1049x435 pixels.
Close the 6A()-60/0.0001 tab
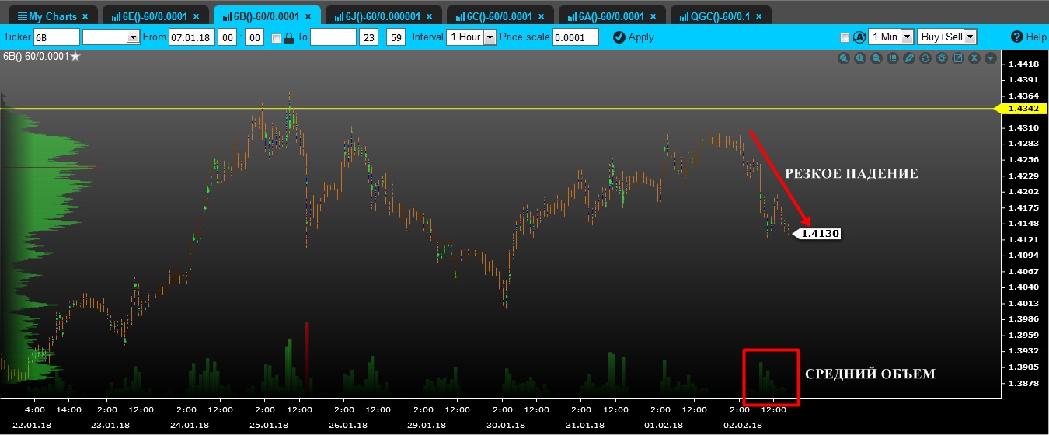tap(653, 16)
